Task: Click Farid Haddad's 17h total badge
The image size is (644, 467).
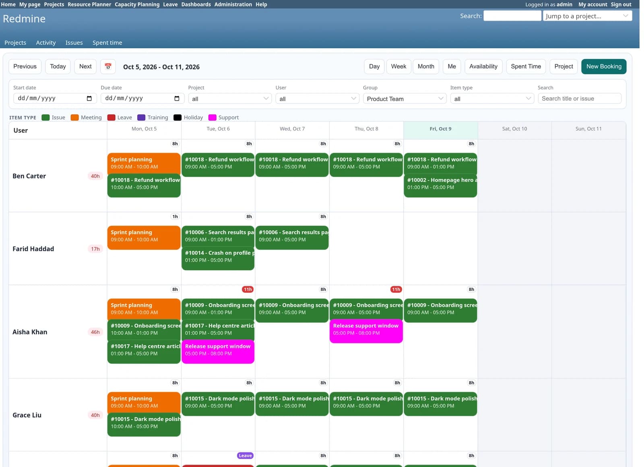Action: (x=95, y=249)
